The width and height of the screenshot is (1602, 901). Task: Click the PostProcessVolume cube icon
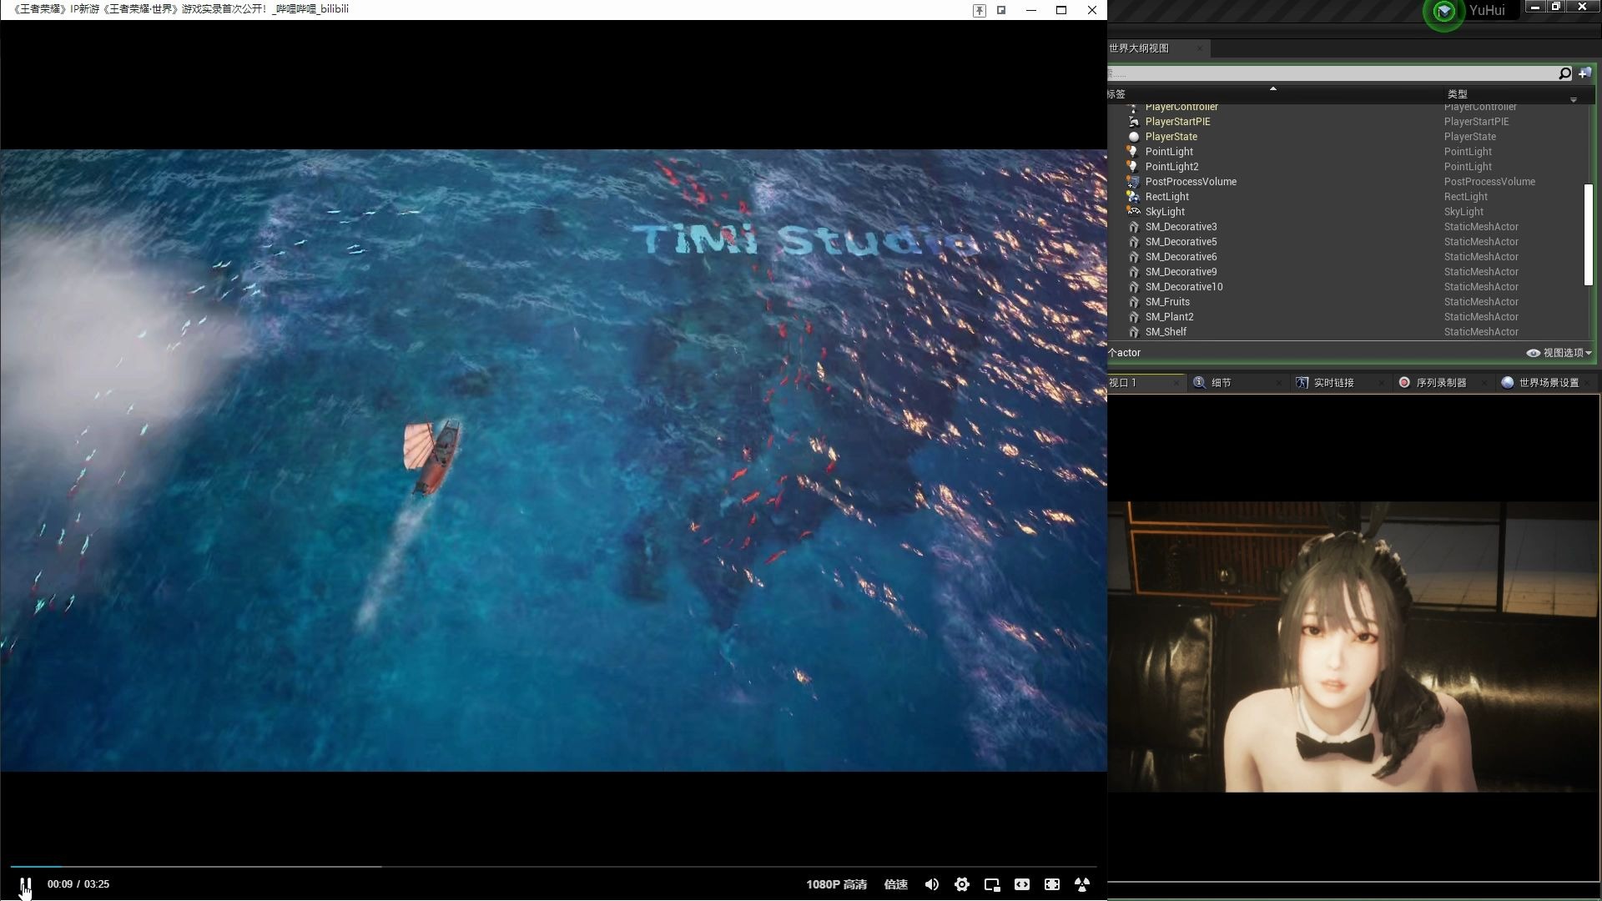[1133, 182]
